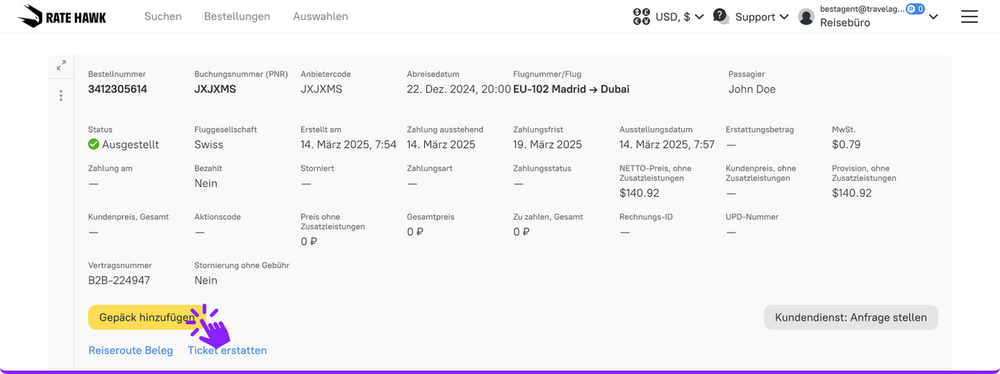The image size is (1000, 374).
Task: Click the user avatar icon
Action: point(806,17)
